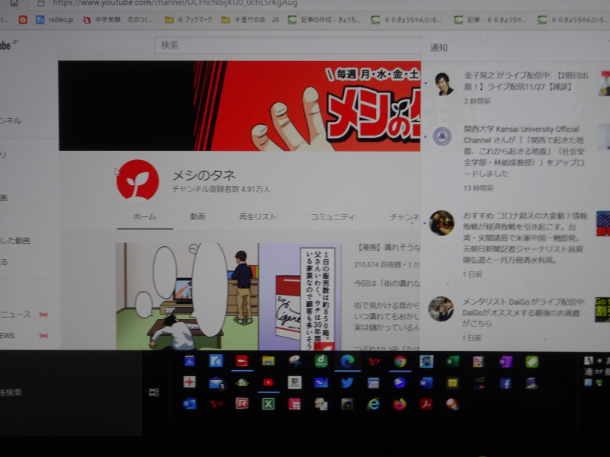Screen dimensions: 610x457
Task: Open Internet Explorer from the taskbar
Action: [373, 404]
